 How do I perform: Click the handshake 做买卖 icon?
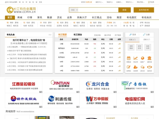(x=149, y=67)
